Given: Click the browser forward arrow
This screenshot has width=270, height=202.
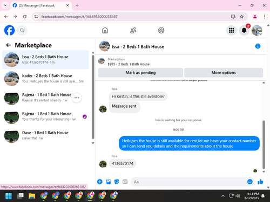Looking at the screenshot, I should (x=15, y=17).
